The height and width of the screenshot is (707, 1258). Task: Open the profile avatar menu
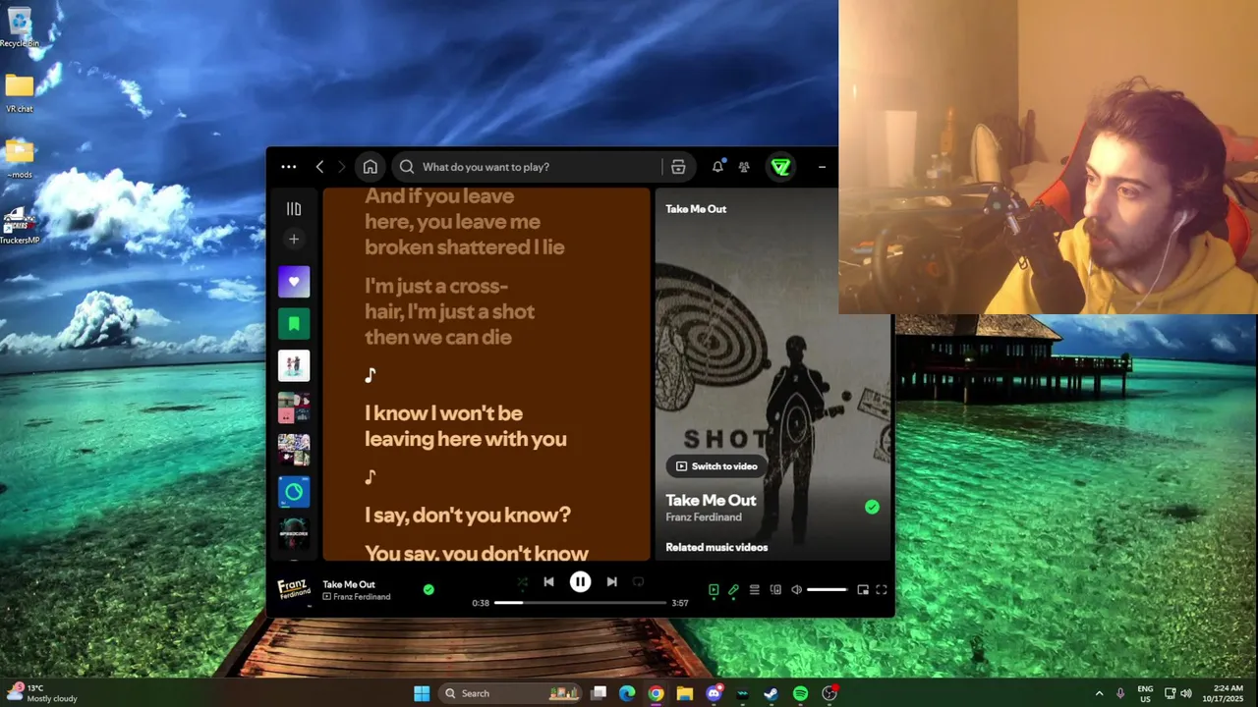(x=780, y=167)
